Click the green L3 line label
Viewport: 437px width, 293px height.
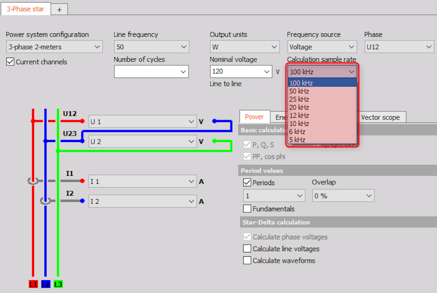pyautogui.click(x=58, y=284)
